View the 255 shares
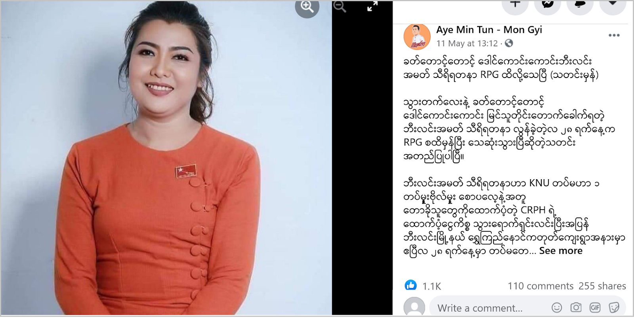This screenshot has height=318, width=634. 602,286
